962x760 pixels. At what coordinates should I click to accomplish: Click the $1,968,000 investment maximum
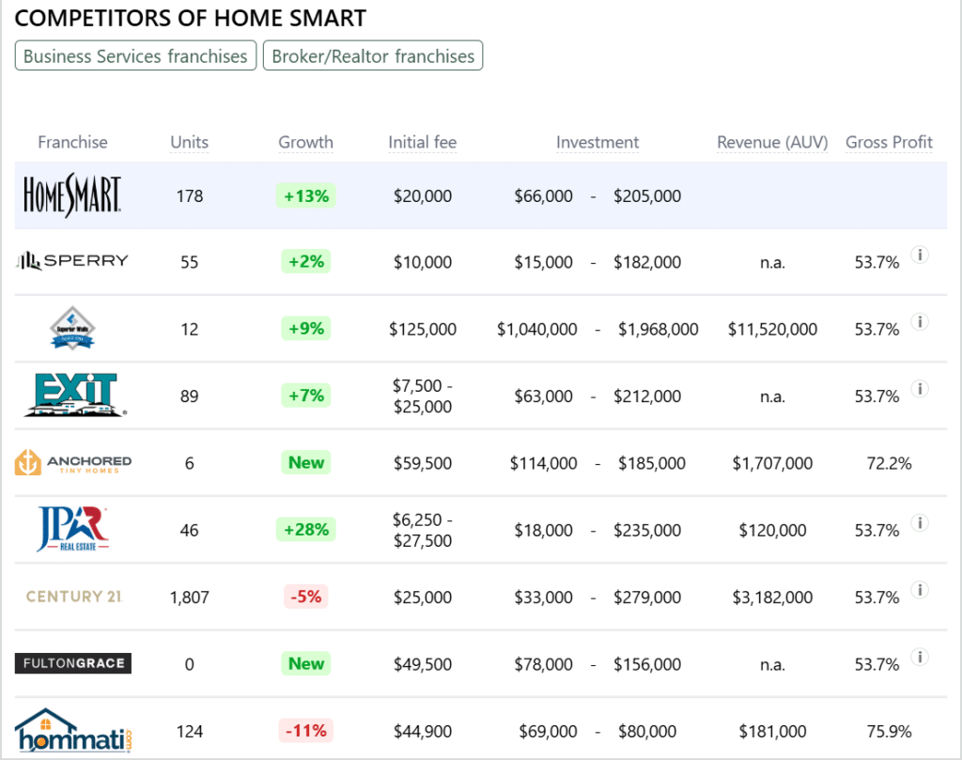[x=658, y=330]
